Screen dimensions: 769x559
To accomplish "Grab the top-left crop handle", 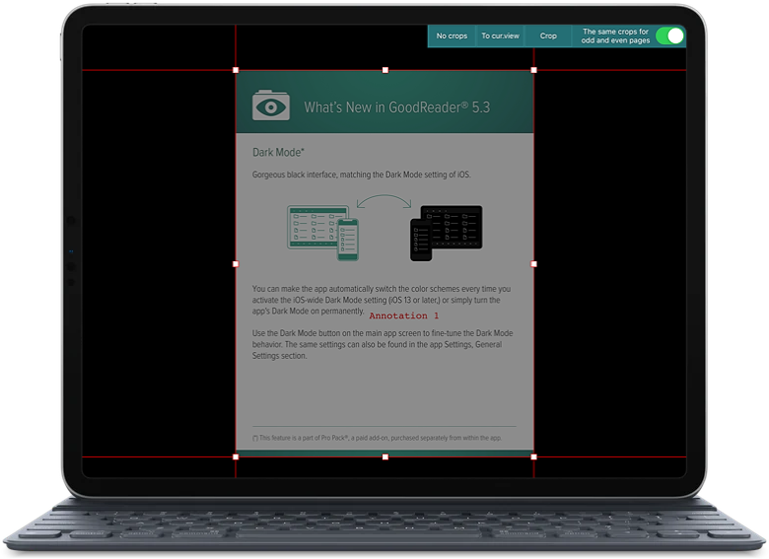I will click(236, 70).
